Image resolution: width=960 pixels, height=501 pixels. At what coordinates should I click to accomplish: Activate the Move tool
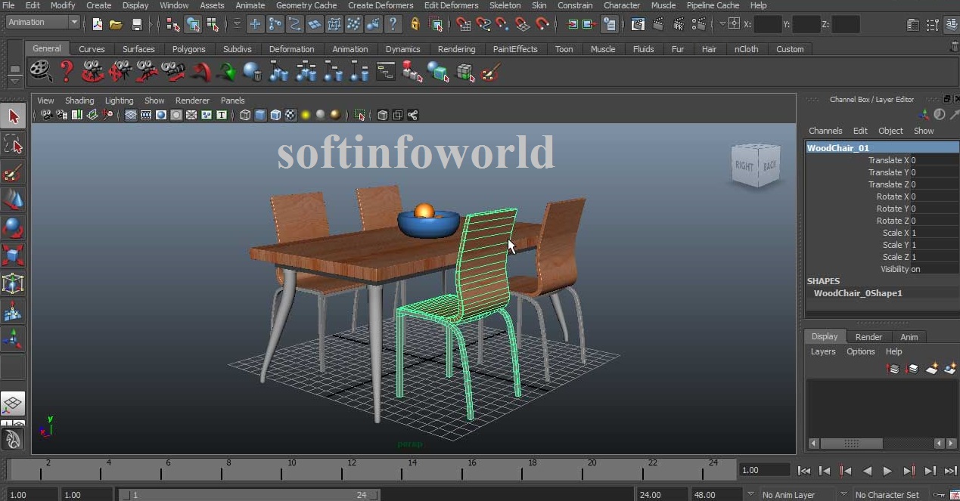[x=14, y=201]
